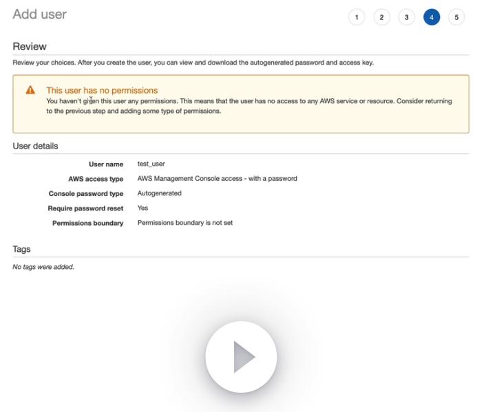Click the 'No tags were added' text

pos(43,267)
